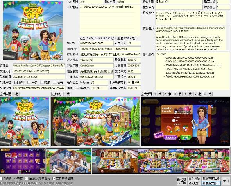Click the 截屏至剪贴板 button
231x186 pixels.
tap(211, 179)
